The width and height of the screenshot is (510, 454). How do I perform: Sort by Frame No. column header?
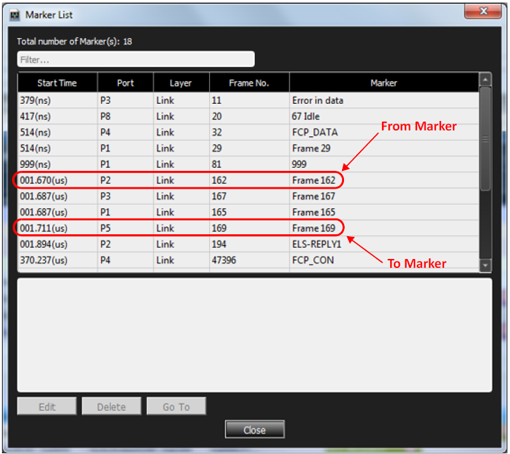pyautogui.click(x=249, y=83)
